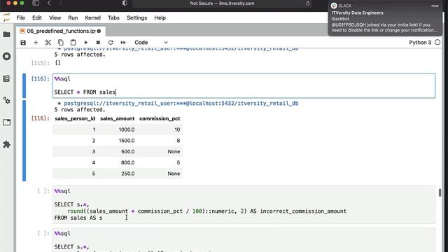Click the 1000.0 sales amount cell

[x=127, y=129]
